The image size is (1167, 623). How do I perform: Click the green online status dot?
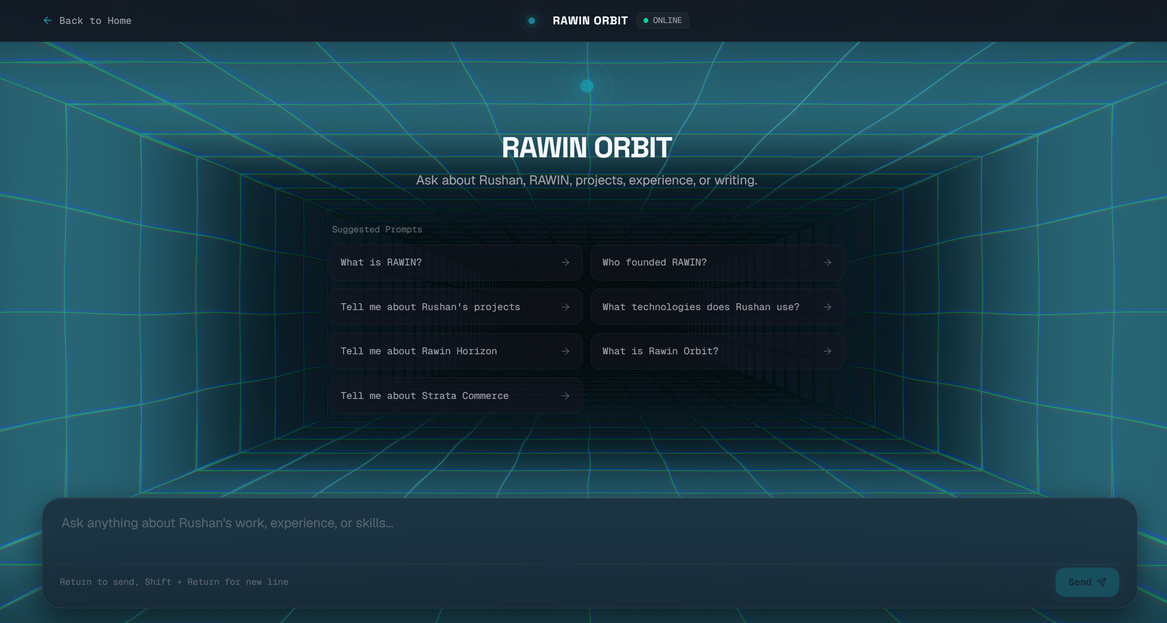click(x=646, y=21)
